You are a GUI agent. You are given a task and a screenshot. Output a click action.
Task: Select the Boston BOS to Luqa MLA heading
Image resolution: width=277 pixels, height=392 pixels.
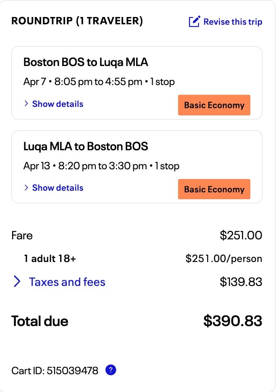coord(86,62)
